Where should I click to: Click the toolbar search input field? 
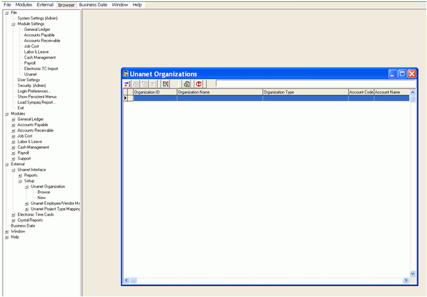point(316,83)
